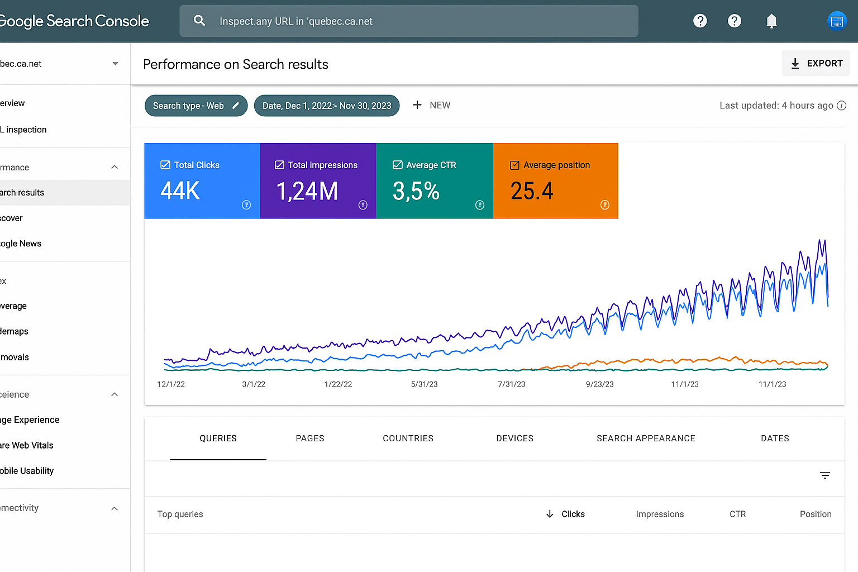Screen dimensions: 858x572
Task: Disable the Average position checkbox
Action: tap(514, 165)
